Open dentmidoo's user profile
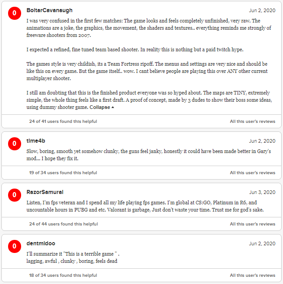The width and height of the screenshot is (283, 284). pos(41,243)
